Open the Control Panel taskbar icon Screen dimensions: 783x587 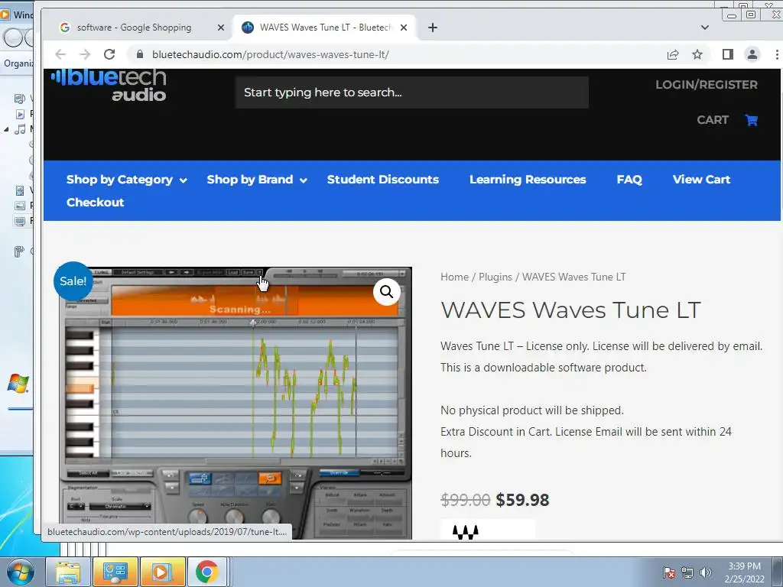point(115,572)
